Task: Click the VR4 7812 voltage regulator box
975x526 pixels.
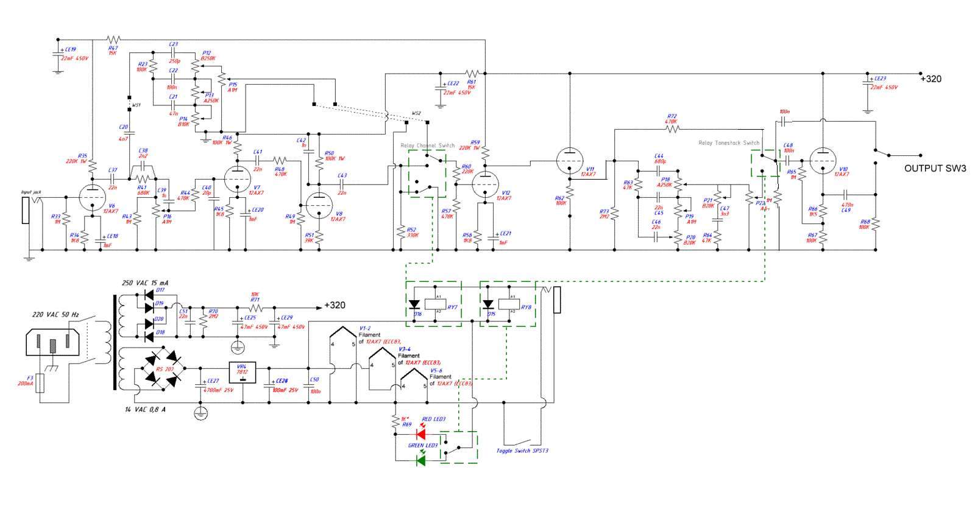Action: point(243,373)
